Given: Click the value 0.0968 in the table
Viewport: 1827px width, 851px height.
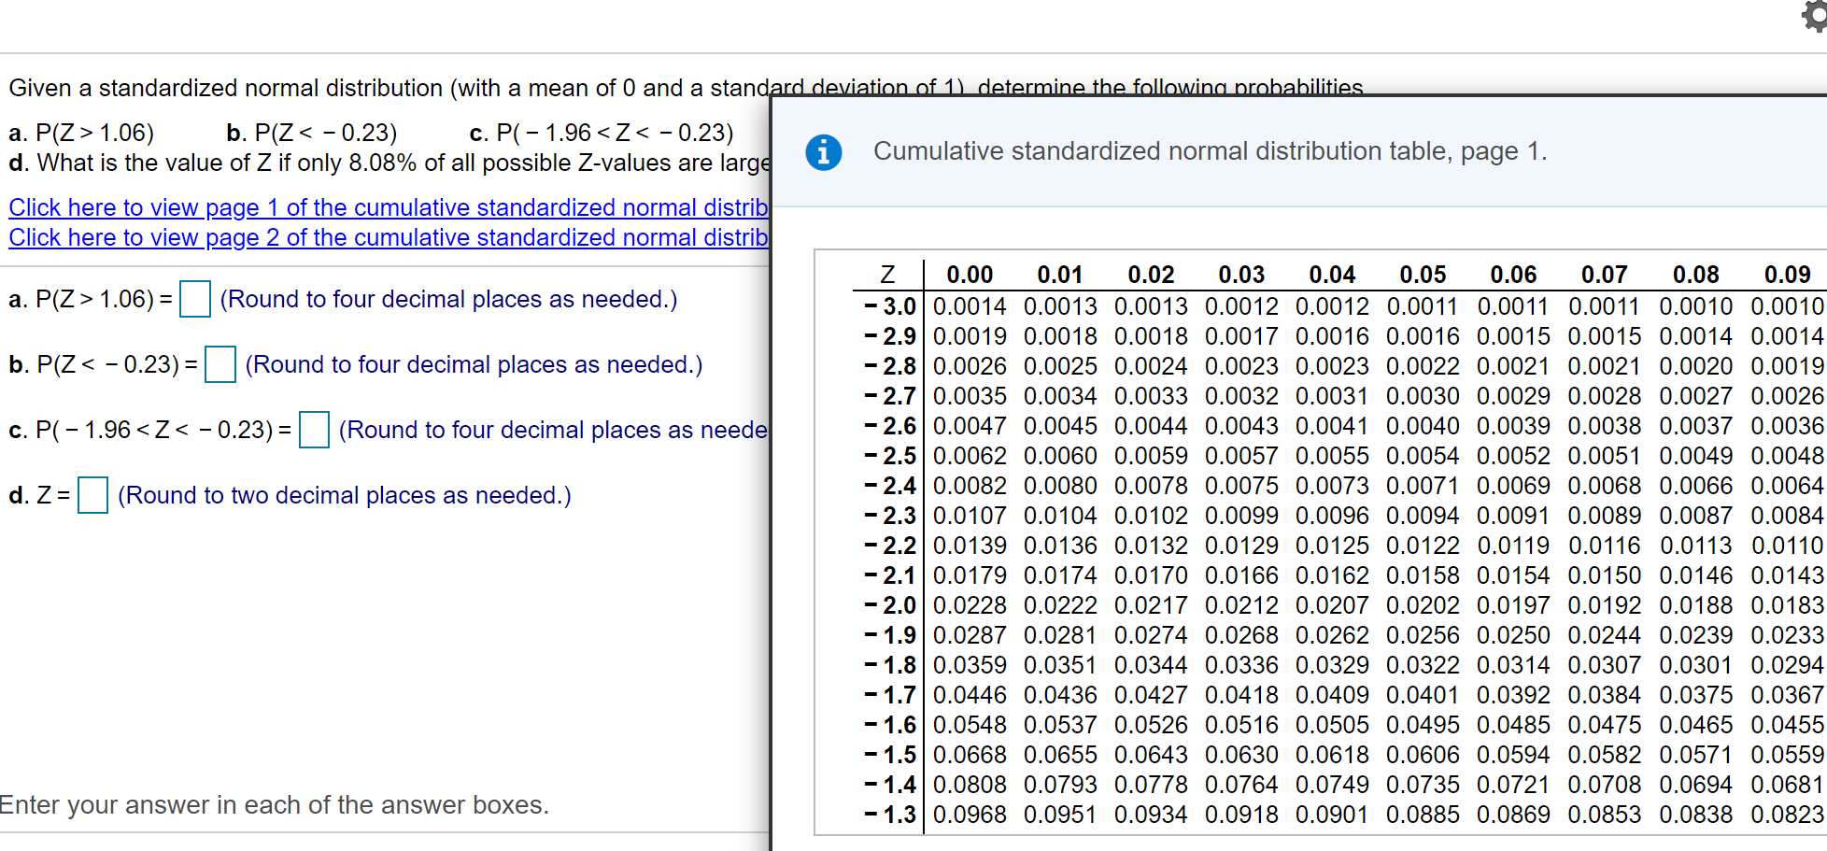Looking at the screenshot, I should [970, 814].
